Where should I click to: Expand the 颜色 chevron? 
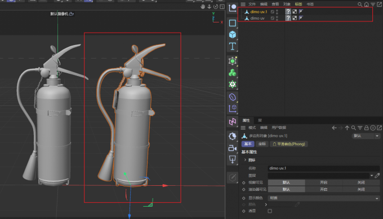[266, 204]
